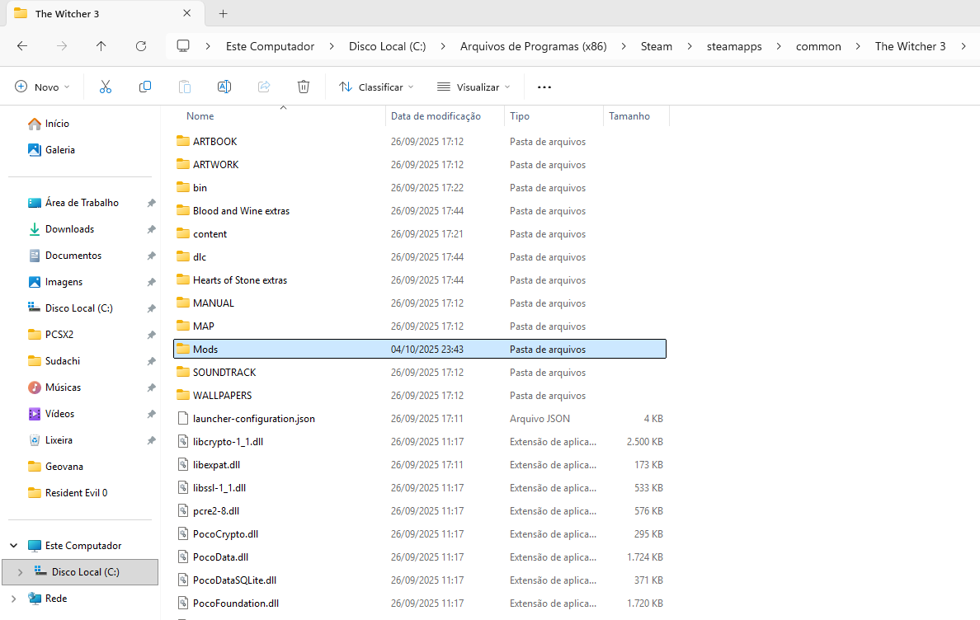Click the Cut scissors icon

(x=106, y=87)
